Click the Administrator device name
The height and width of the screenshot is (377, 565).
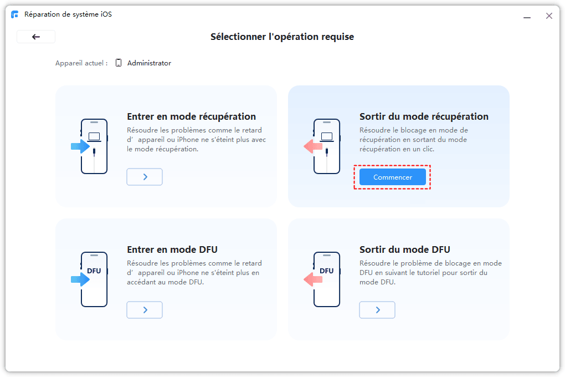pyautogui.click(x=149, y=63)
